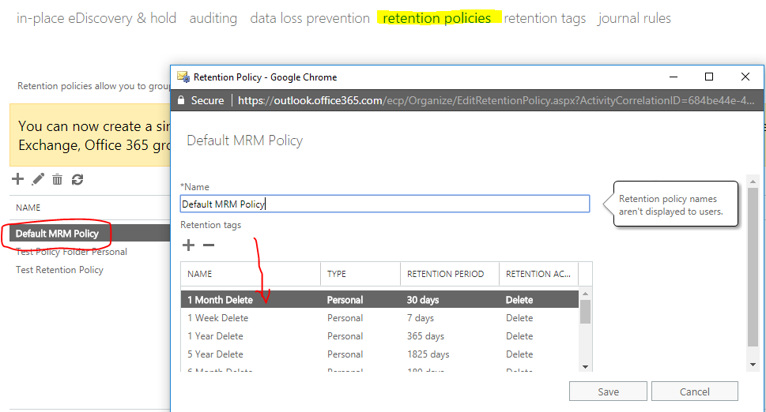Click the add new policy plus icon
Image resolution: width=766 pixels, height=412 pixels.
pos(18,179)
